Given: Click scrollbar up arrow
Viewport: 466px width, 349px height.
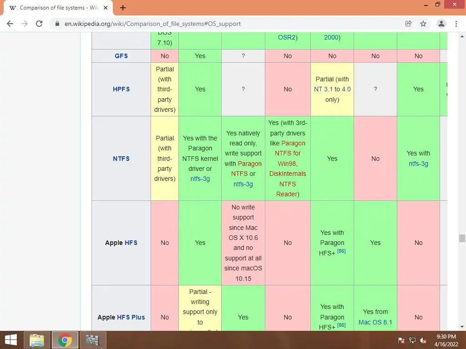Looking at the screenshot, I should tap(462, 36).
